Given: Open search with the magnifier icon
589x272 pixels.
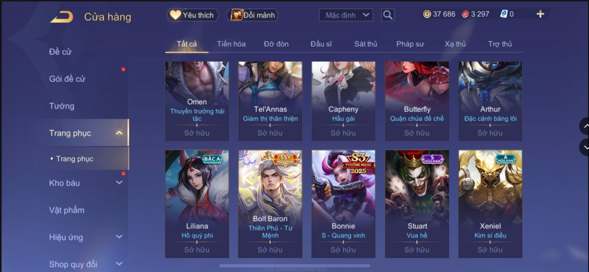Looking at the screenshot, I should 388,15.
